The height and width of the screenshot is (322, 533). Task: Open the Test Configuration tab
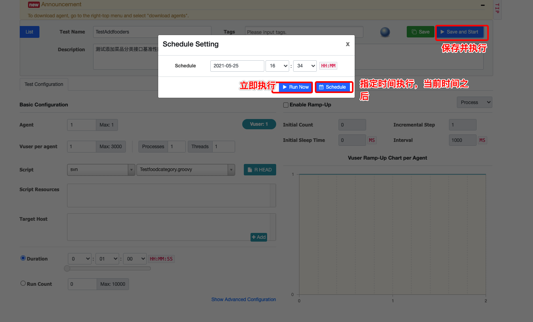click(x=44, y=84)
